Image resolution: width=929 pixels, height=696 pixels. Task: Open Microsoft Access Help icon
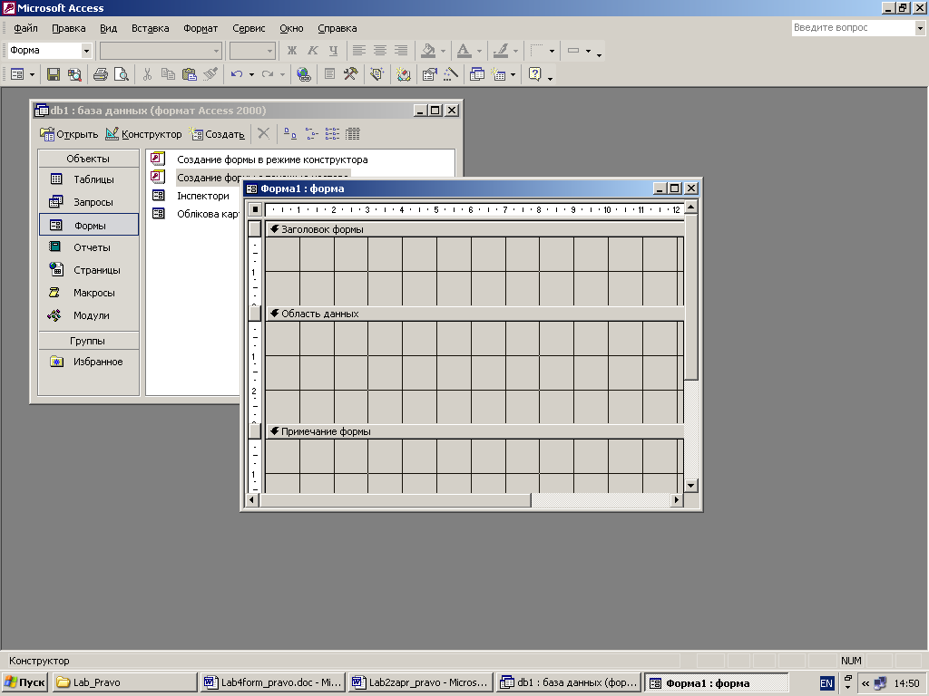[535, 74]
